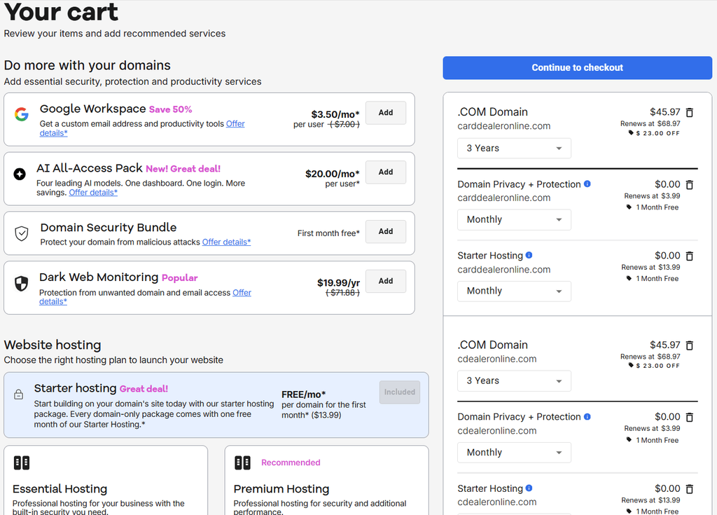The image size is (717, 515).
Task: Remove carddealeronline.com Domain Privacy via trash icon
Action: coord(690,184)
